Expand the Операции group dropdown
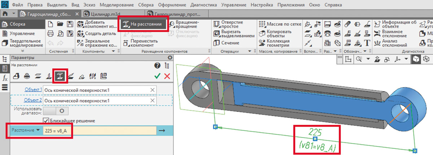 (x=250, y=52)
